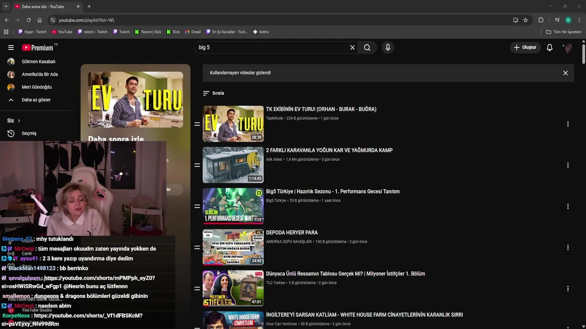Grab reorder handle for TK EKİBİNİN EV TURU
Screen dimensions: 586x329
(197, 124)
